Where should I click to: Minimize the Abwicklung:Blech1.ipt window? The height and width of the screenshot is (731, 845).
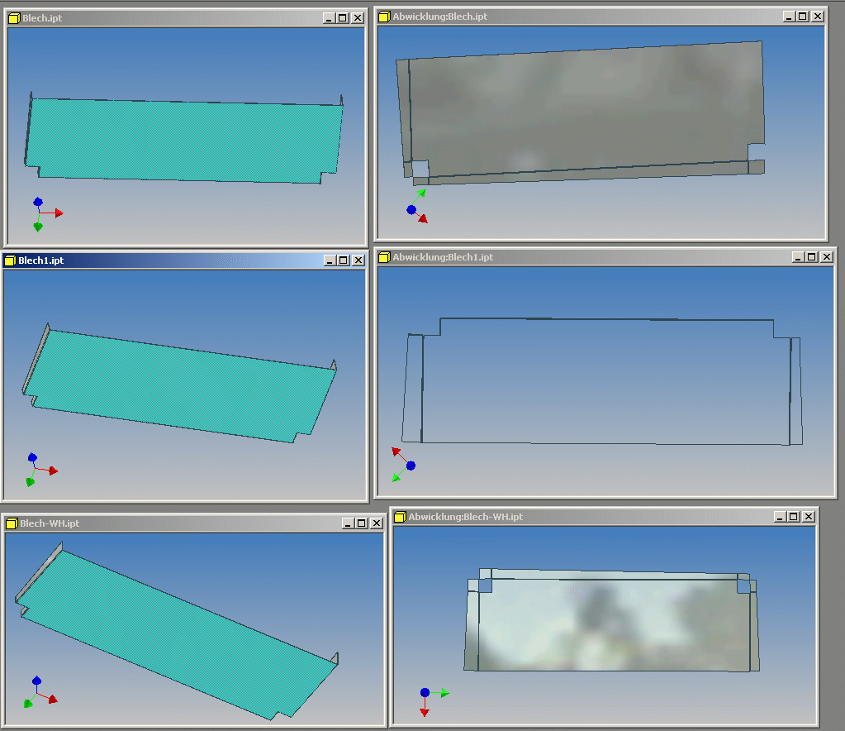tap(798, 257)
